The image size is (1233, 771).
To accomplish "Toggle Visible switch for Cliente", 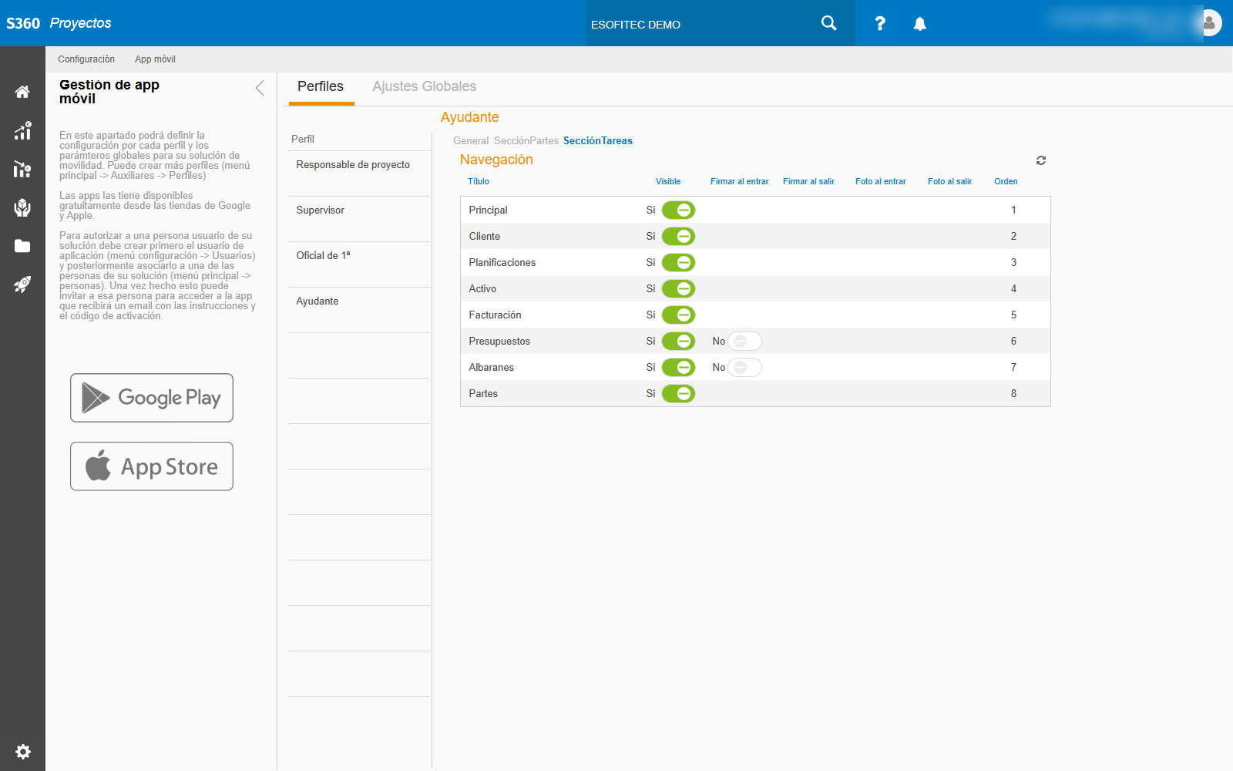I will 679,236.
